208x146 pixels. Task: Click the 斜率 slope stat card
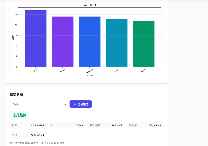tap(28, 125)
